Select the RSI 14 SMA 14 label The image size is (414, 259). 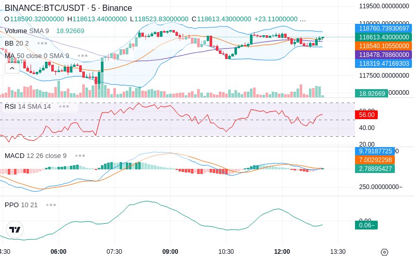[x=28, y=106]
